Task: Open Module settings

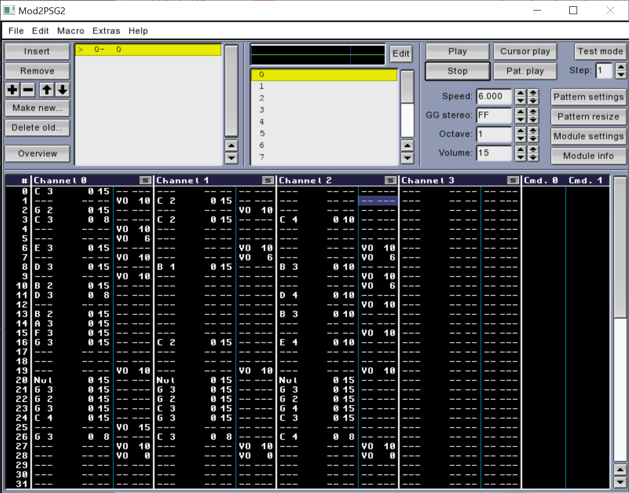Action: tap(589, 136)
